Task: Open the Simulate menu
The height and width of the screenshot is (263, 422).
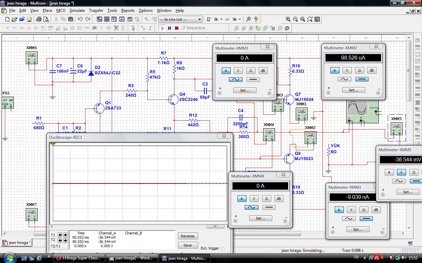Action: pyautogui.click(x=77, y=11)
